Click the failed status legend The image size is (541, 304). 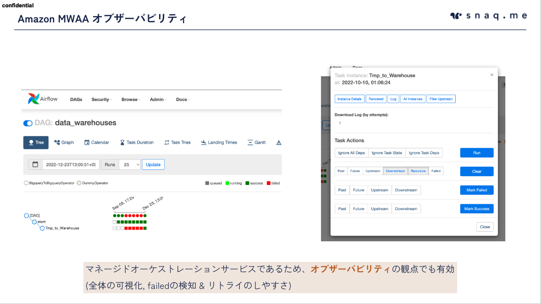click(x=273, y=183)
